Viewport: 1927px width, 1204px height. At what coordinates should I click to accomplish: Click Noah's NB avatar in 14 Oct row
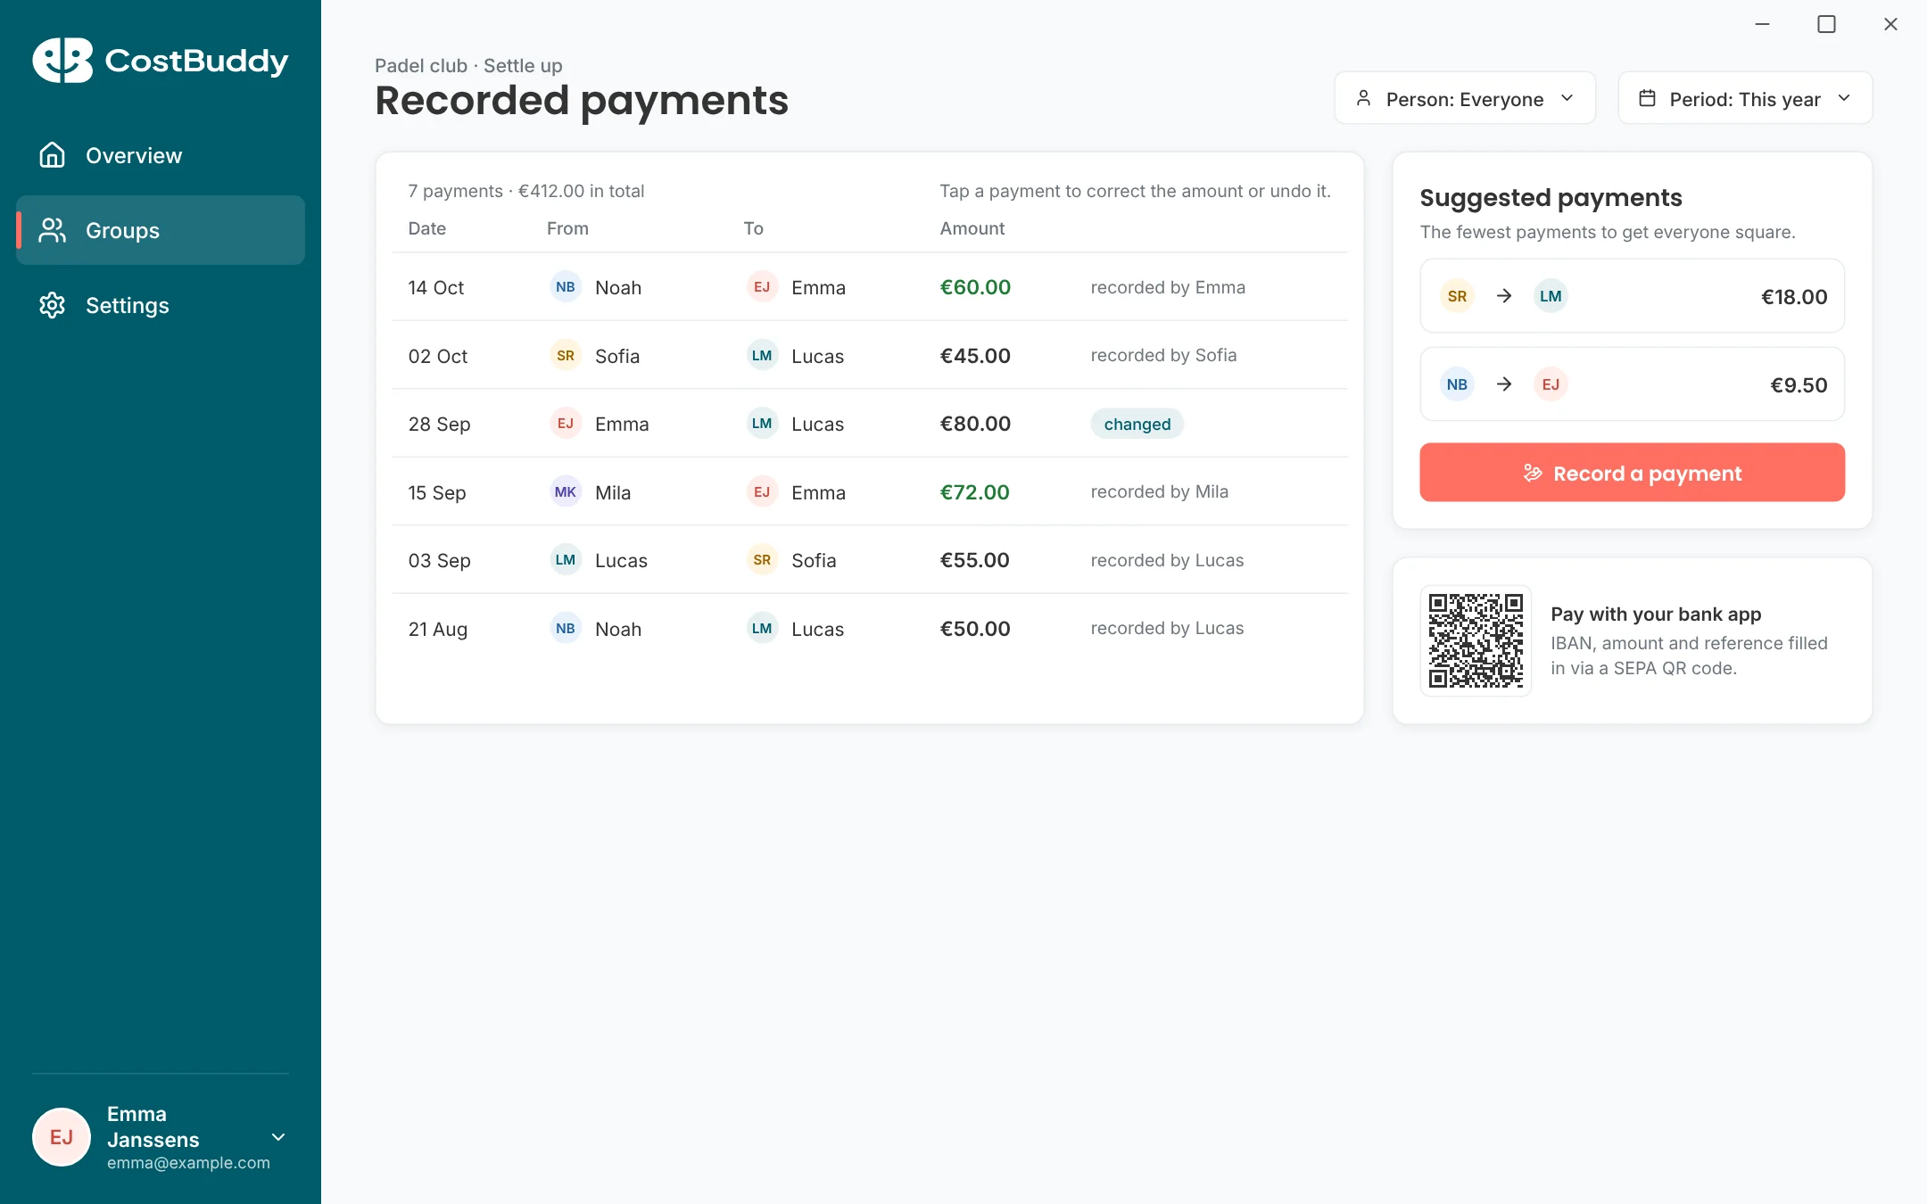[566, 287]
